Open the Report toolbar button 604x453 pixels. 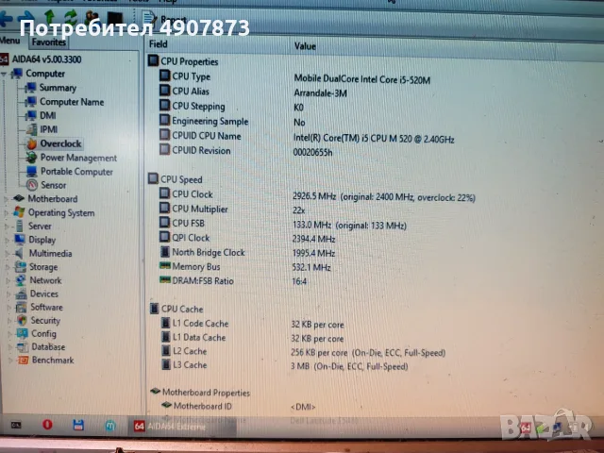click(165, 18)
